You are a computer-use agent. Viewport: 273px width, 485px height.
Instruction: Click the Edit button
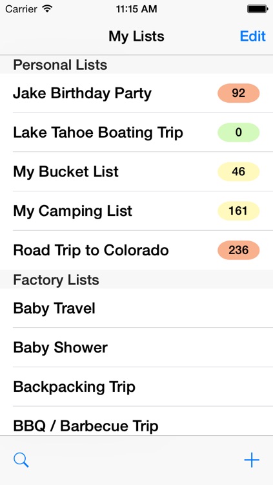252,36
